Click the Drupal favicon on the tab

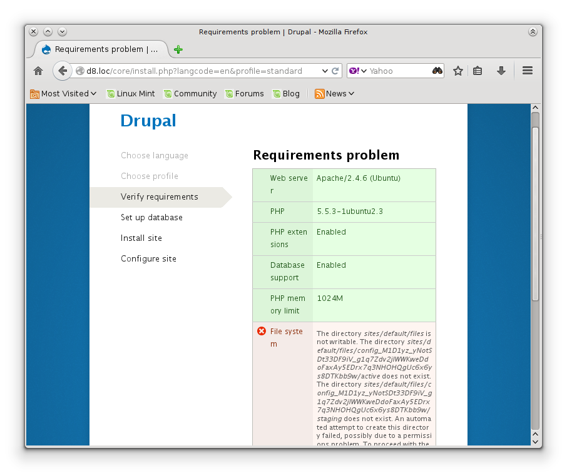tap(46, 49)
